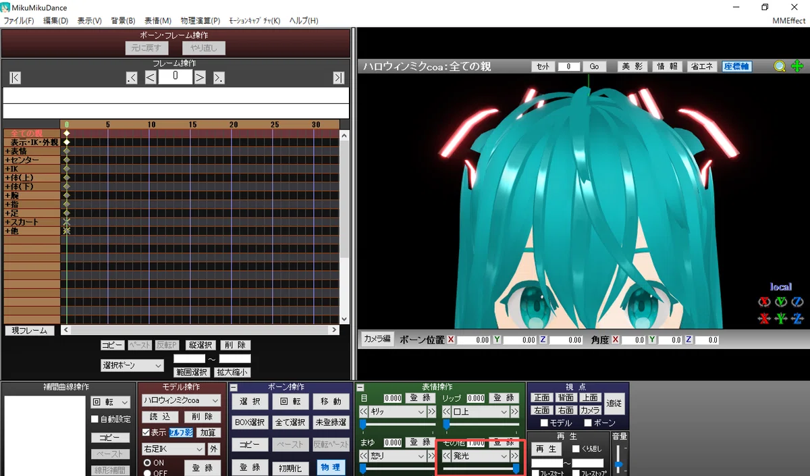Open the 表示(V) menu
The width and height of the screenshot is (810, 476).
[x=90, y=20]
